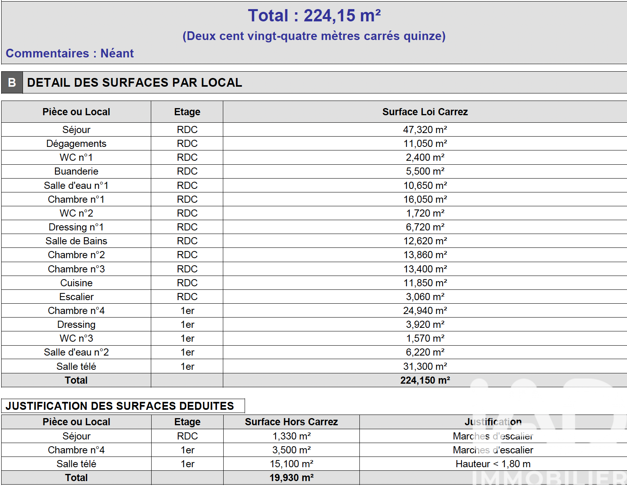627x487 pixels.
Task: Select the "Escalier" room cell
Action: (76, 297)
